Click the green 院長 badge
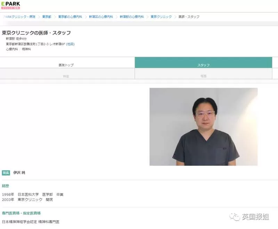The height and width of the screenshot is (229, 278). click(x=6, y=173)
